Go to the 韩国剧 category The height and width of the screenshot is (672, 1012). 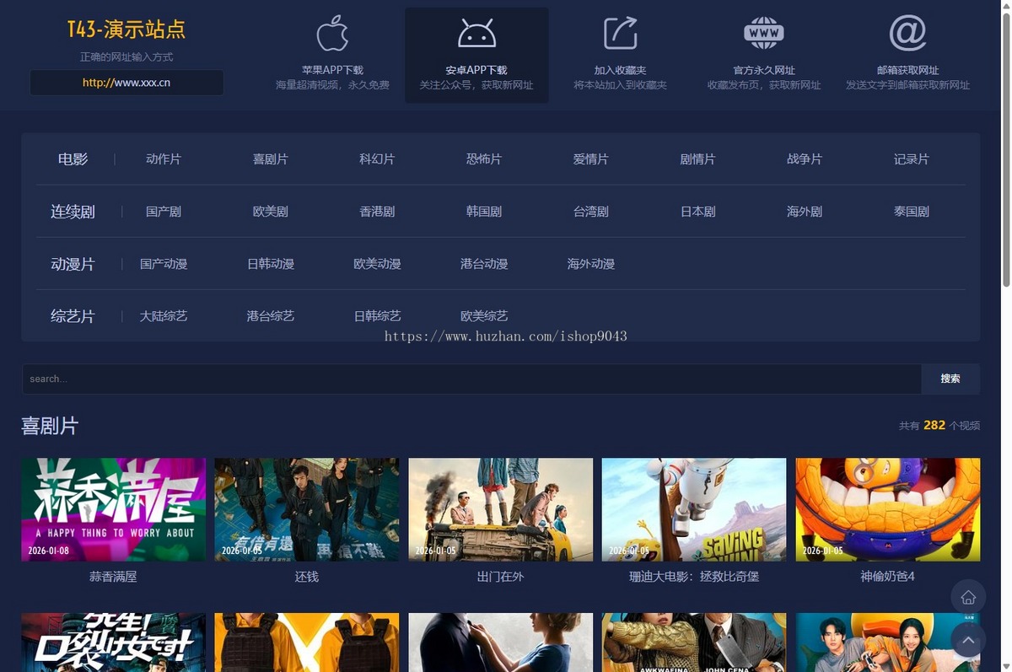coord(484,212)
